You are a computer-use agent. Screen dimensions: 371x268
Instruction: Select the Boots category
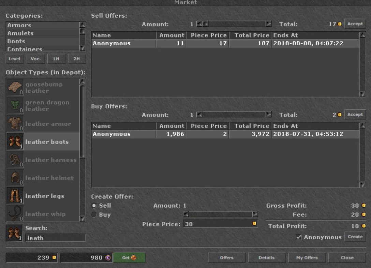tap(43, 41)
